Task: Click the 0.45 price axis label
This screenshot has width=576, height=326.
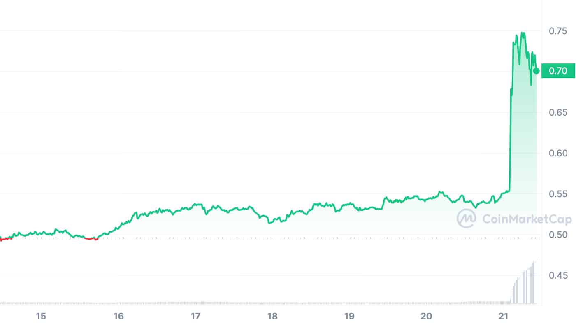Action: (x=558, y=275)
